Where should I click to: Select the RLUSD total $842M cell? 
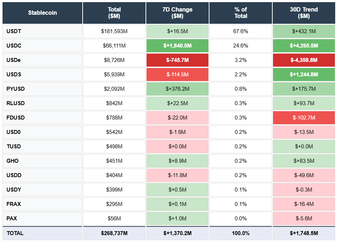point(114,103)
